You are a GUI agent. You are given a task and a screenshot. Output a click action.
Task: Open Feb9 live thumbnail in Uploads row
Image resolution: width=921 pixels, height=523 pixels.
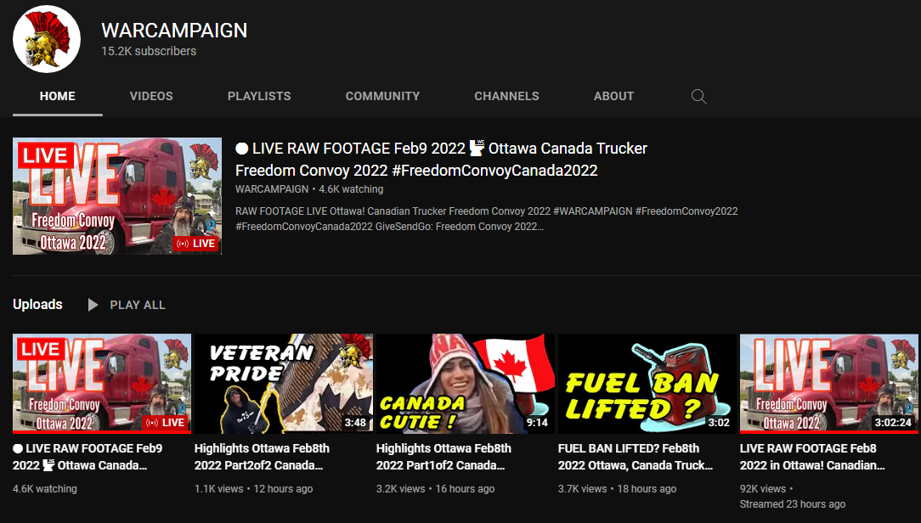pos(102,383)
